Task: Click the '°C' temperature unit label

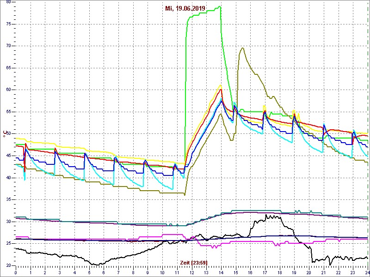Action: pos(4,133)
